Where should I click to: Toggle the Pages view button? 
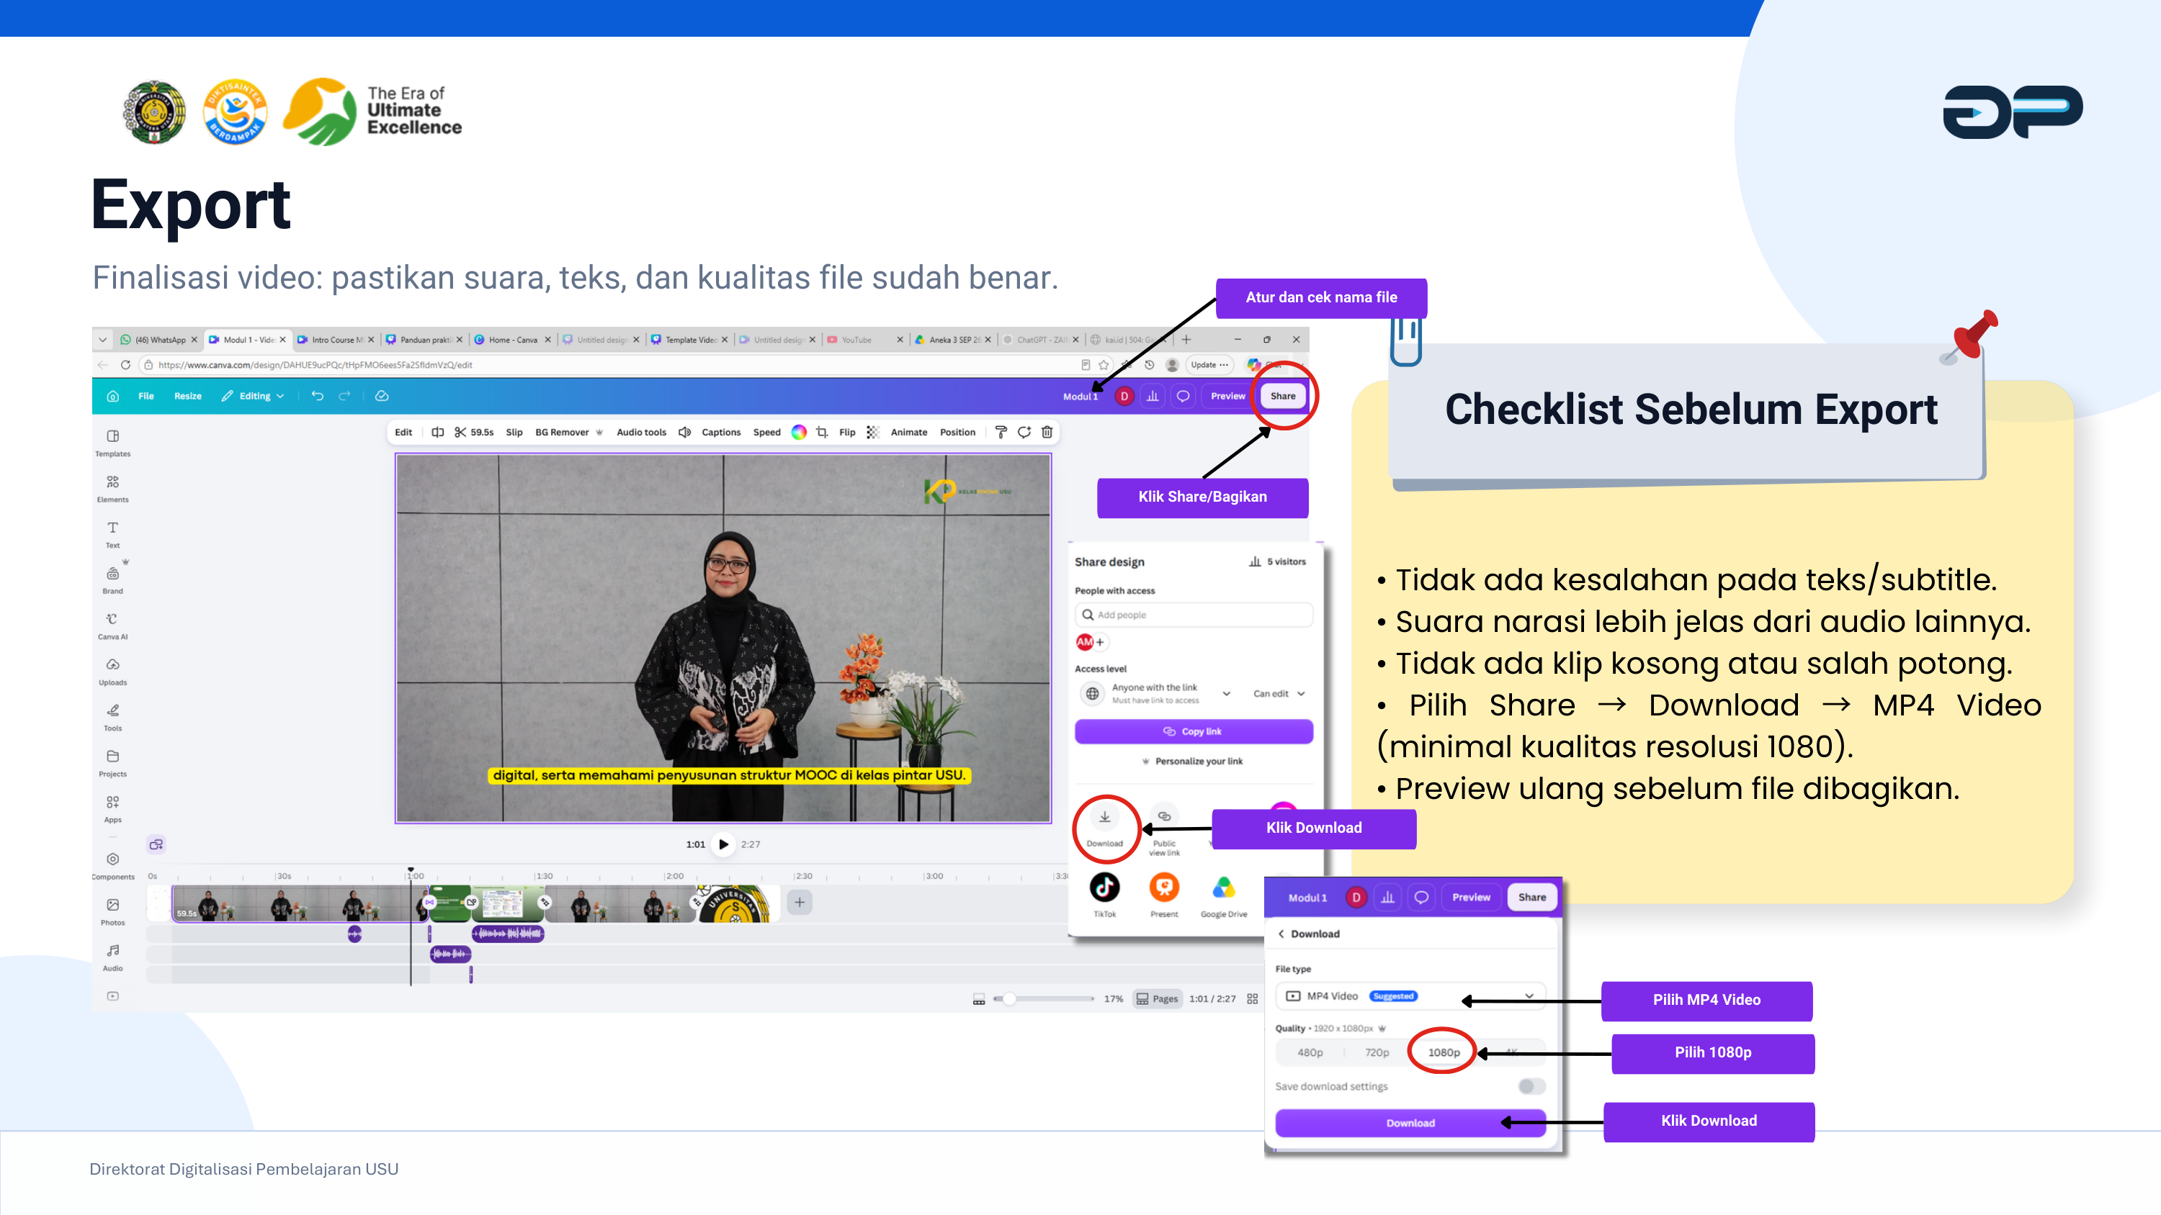pyautogui.click(x=1157, y=998)
